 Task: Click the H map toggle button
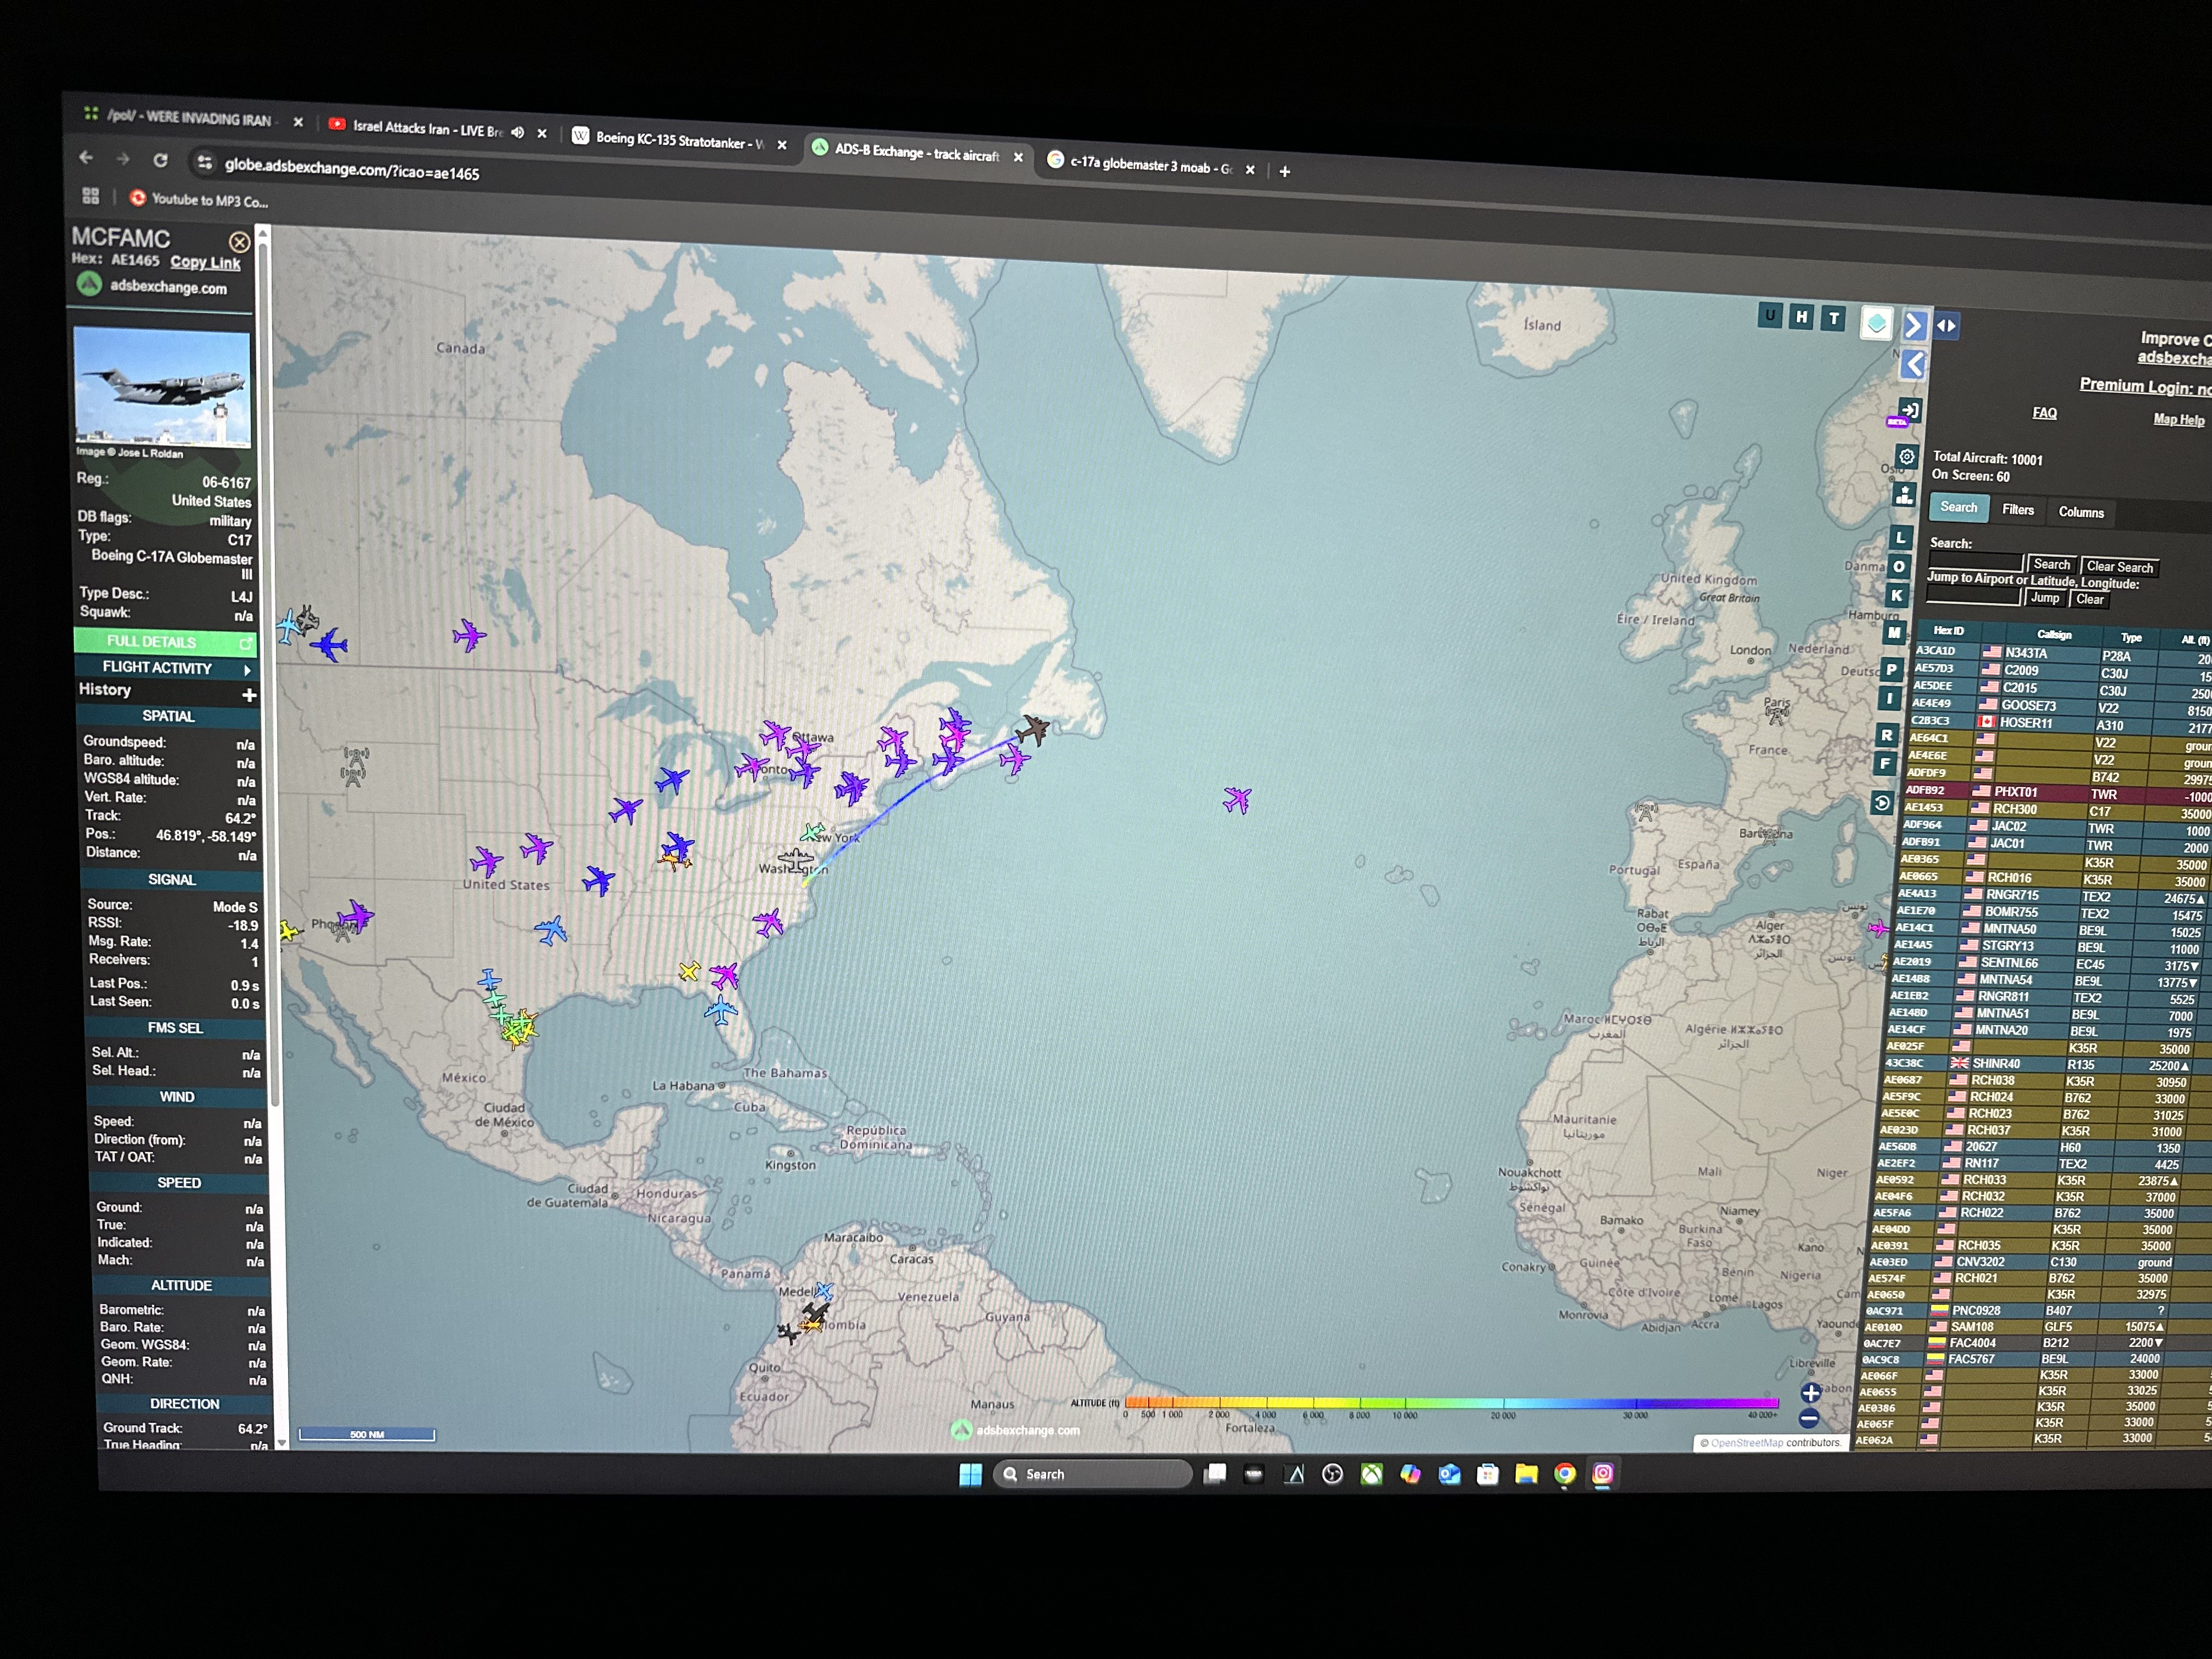tap(1801, 317)
